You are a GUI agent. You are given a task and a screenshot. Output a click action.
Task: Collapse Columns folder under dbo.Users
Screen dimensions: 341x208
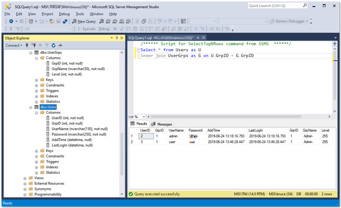point(36,113)
